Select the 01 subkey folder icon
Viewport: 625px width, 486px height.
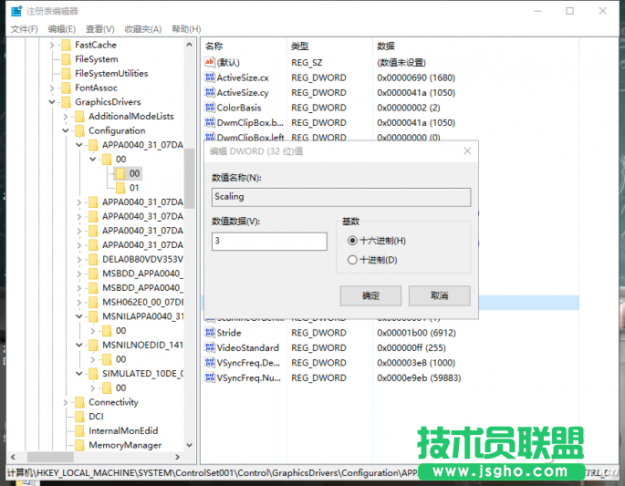tap(120, 188)
